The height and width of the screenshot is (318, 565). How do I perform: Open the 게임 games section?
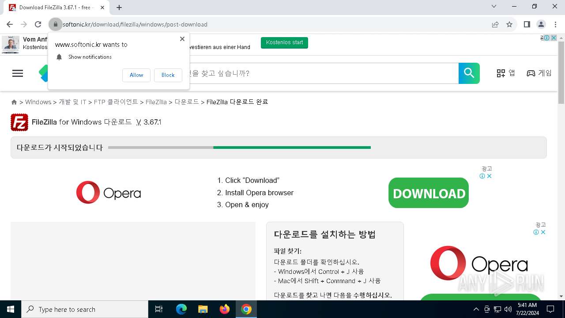(539, 73)
